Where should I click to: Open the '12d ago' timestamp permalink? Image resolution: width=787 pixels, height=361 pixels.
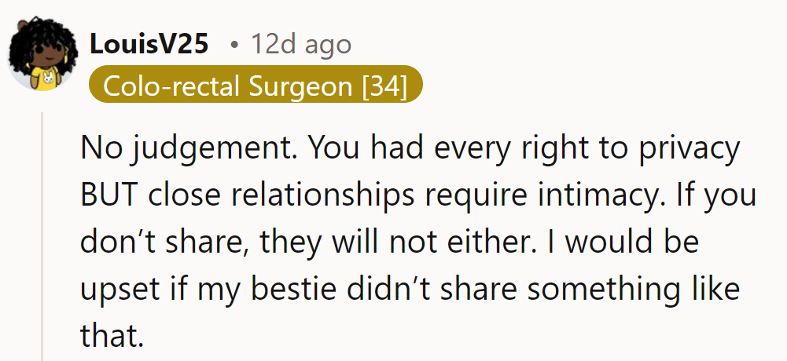pos(300,44)
